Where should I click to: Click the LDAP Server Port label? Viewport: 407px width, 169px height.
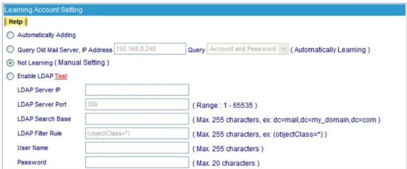pyautogui.click(x=42, y=104)
